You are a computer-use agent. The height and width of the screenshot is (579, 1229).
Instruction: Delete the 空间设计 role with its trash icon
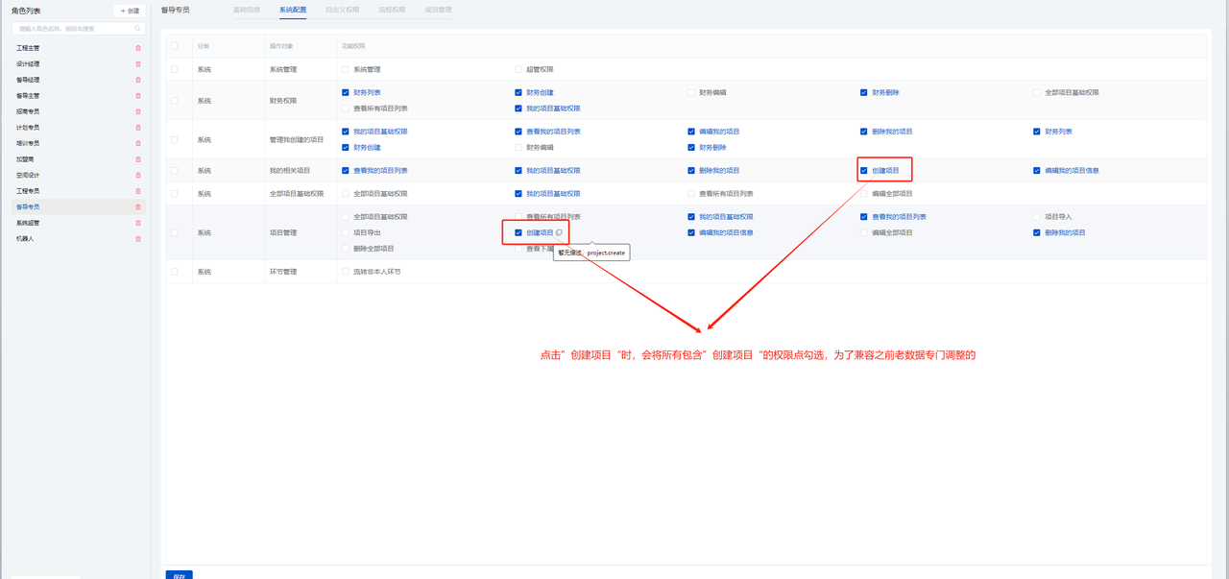pyautogui.click(x=138, y=175)
